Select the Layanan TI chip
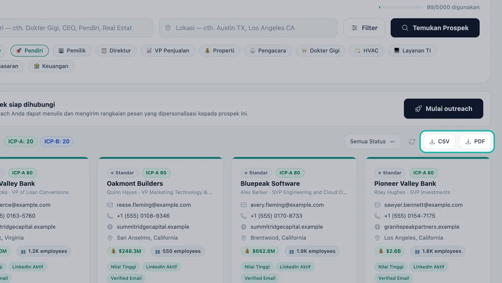Screen dimensions: 502x283 [412, 51]
